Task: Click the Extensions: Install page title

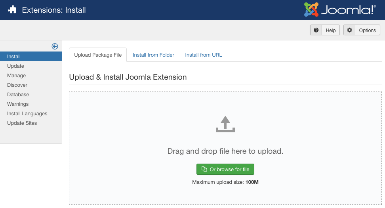Action: click(x=54, y=10)
